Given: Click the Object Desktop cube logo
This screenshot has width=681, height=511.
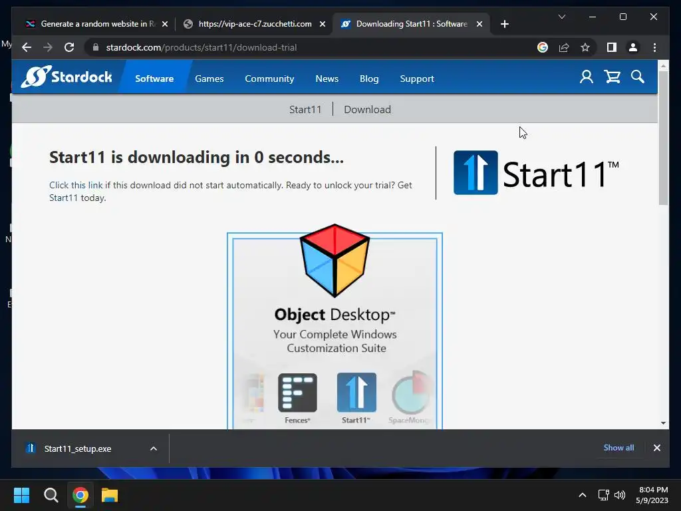Looking at the screenshot, I should coord(335,260).
